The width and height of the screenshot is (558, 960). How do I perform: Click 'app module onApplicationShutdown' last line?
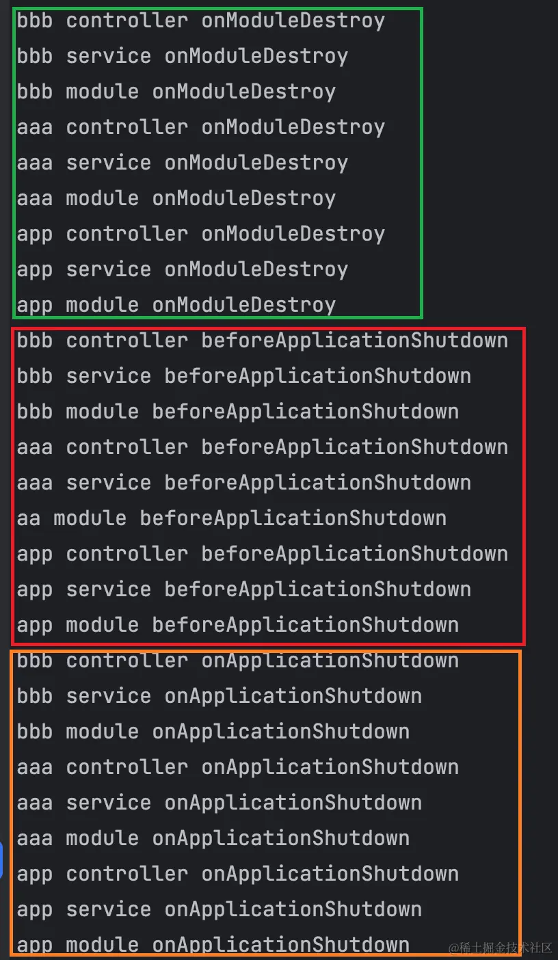(x=213, y=945)
